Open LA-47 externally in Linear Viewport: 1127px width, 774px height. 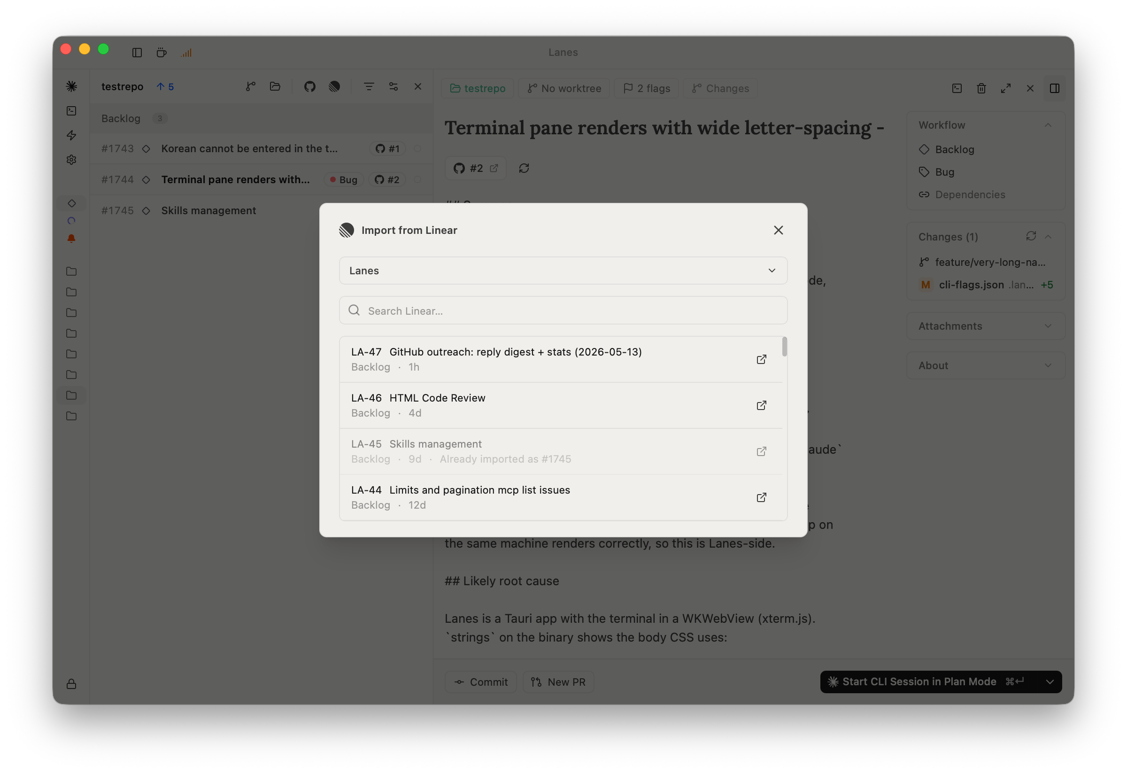tap(761, 359)
